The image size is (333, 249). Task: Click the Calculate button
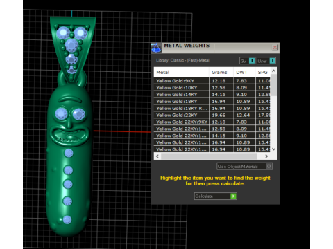pyautogui.click(x=215, y=196)
